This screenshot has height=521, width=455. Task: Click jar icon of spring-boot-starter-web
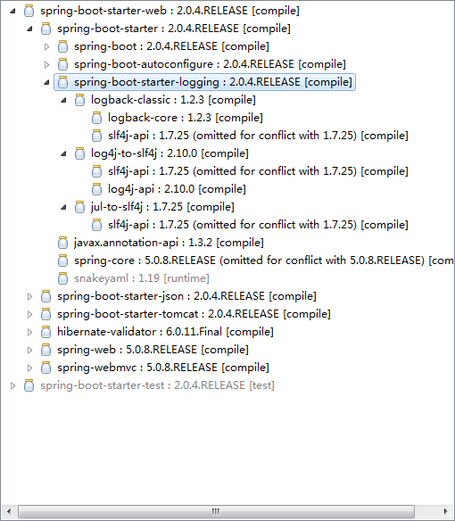tap(29, 11)
